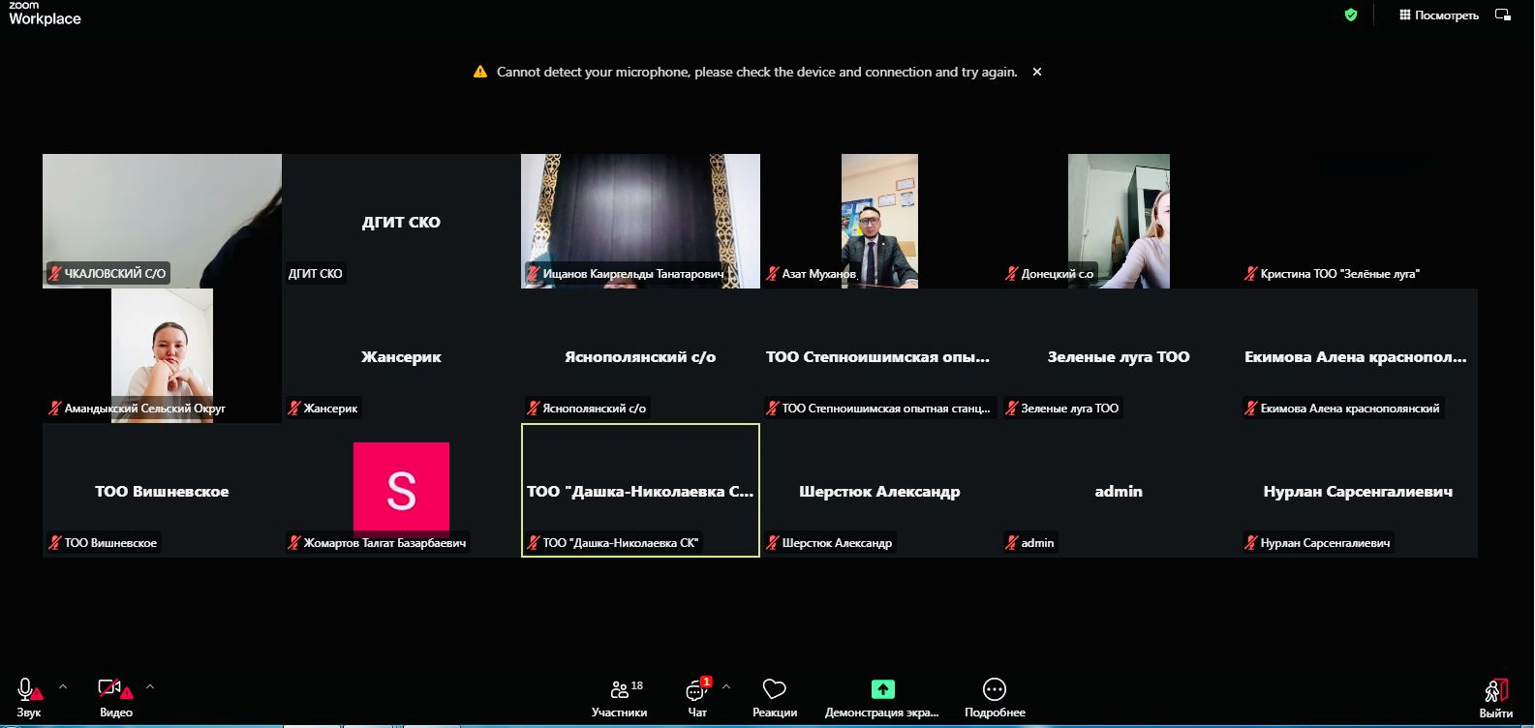
Task: Click the green encryption shield icon
Action: tap(1351, 15)
